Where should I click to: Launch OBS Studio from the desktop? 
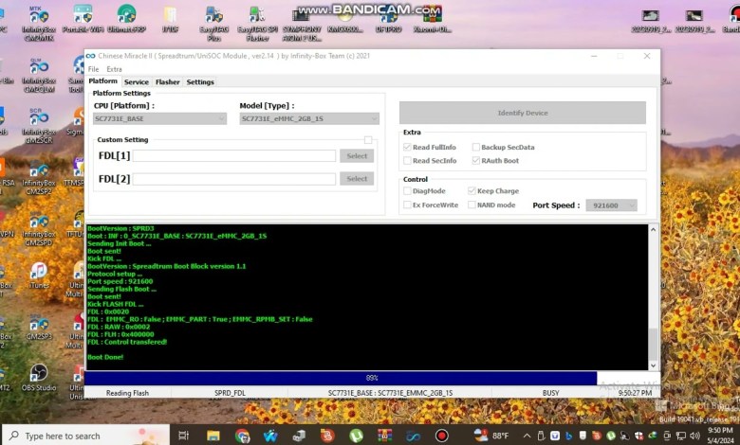39,378
